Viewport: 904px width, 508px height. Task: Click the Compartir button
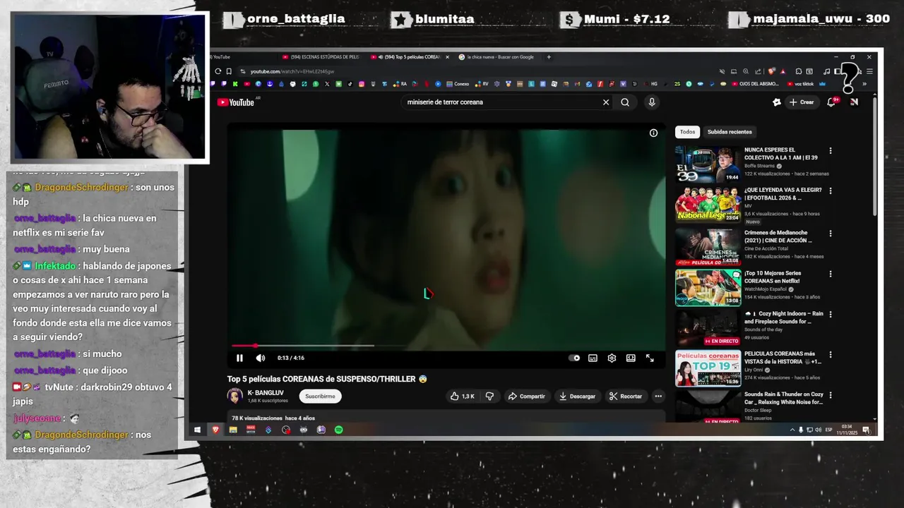tap(527, 397)
